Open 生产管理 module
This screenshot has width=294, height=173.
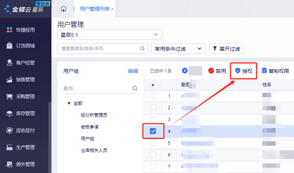pos(25,147)
